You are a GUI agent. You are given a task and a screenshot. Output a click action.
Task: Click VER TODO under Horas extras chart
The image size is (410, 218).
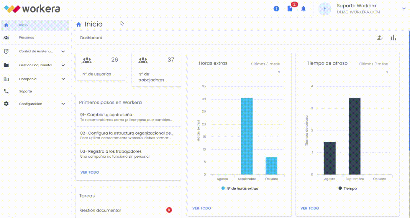202,208
